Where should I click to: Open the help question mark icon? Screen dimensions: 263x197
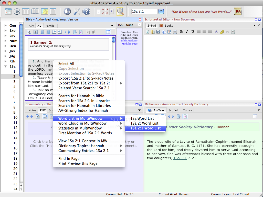[86, 12]
